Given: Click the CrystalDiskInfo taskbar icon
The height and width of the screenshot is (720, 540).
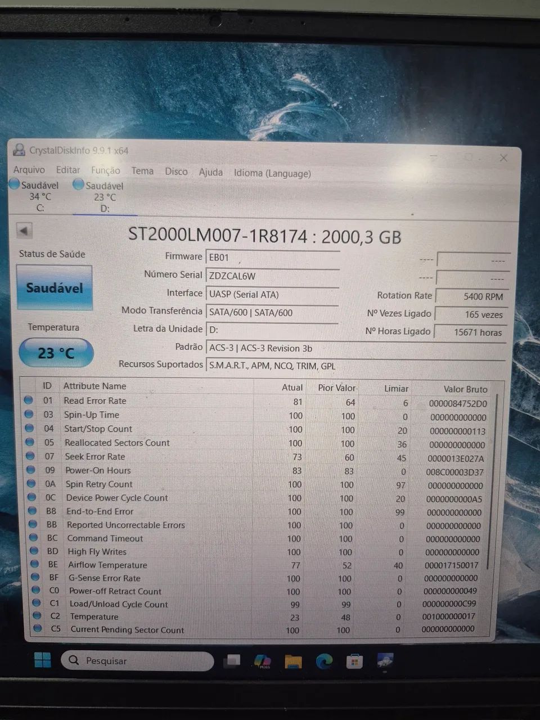Looking at the screenshot, I should pos(385,661).
